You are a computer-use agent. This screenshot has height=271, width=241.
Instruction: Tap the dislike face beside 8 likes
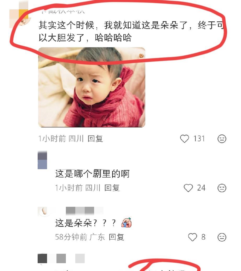click(222, 237)
